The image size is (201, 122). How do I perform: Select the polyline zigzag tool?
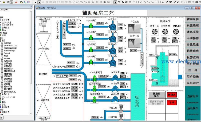pos(152,2)
